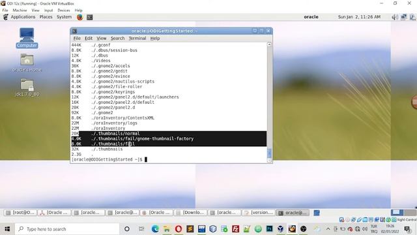The height and width of the screenshot is (235, 417).
Task: Click Windows tray volume icon
Action: 365,229
